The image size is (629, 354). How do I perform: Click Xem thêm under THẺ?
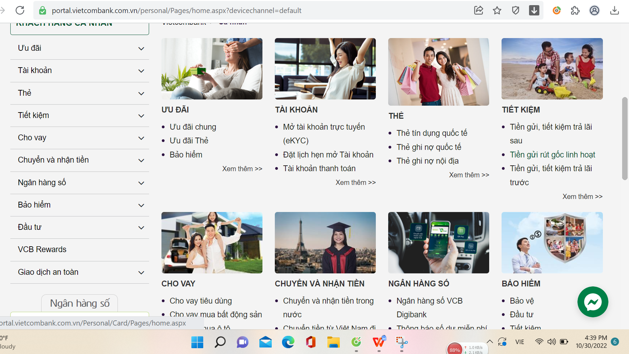[469, 175]
